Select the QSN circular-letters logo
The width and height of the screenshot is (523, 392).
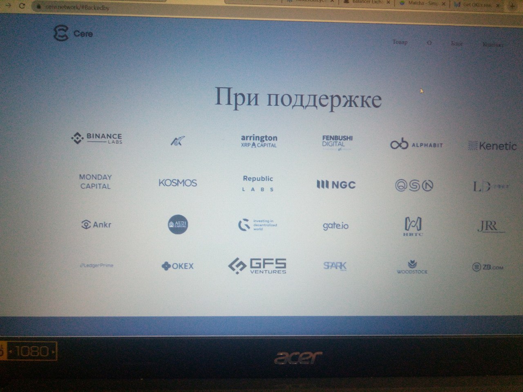[x=414, y=186]
